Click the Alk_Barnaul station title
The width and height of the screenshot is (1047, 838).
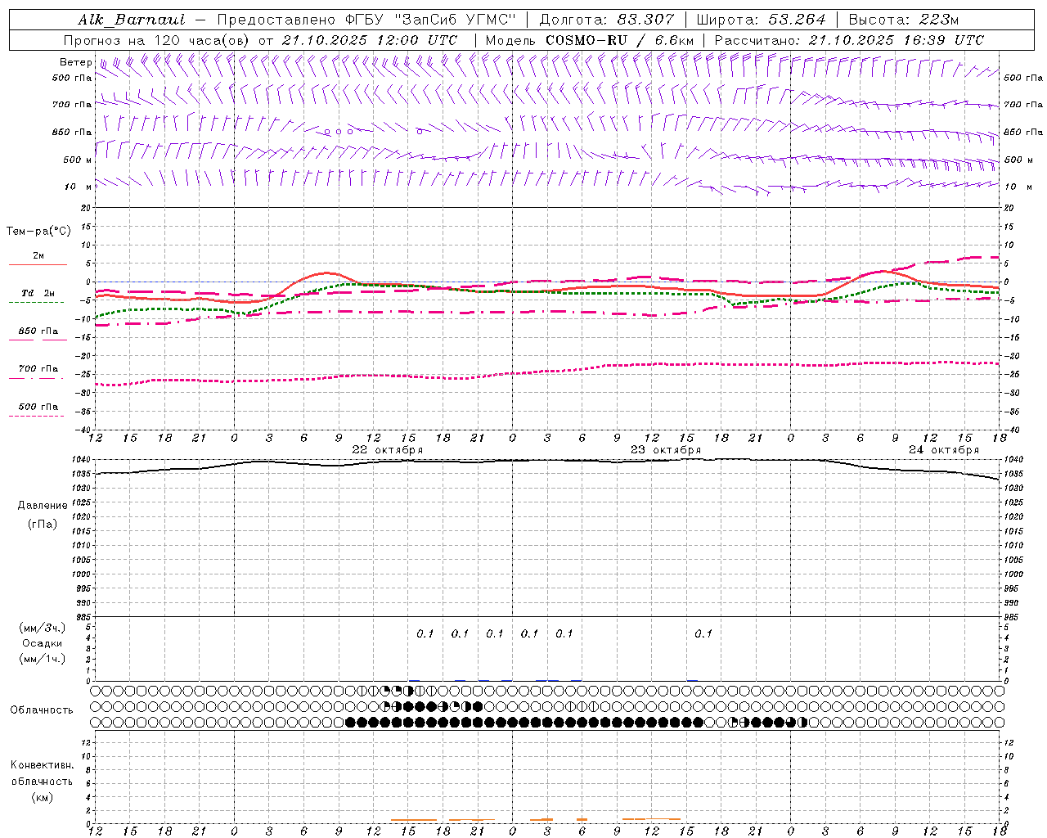click(x=132, y=20)
